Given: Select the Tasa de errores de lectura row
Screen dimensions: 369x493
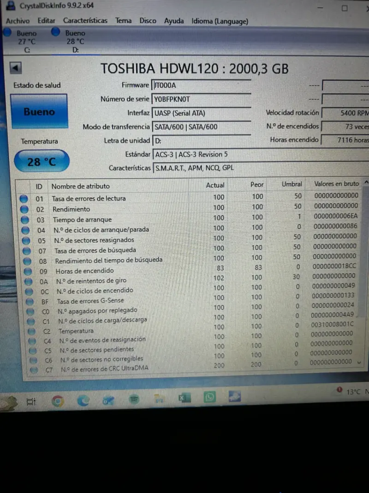Looking at the screenshot, I should click(190, 197).
